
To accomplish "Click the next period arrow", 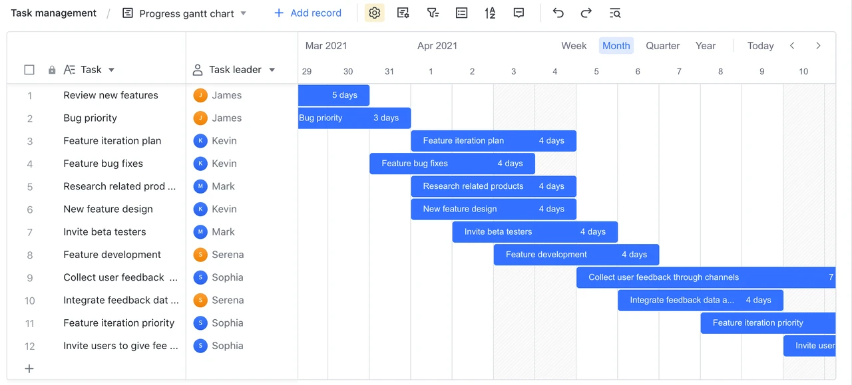I will 818,46.
